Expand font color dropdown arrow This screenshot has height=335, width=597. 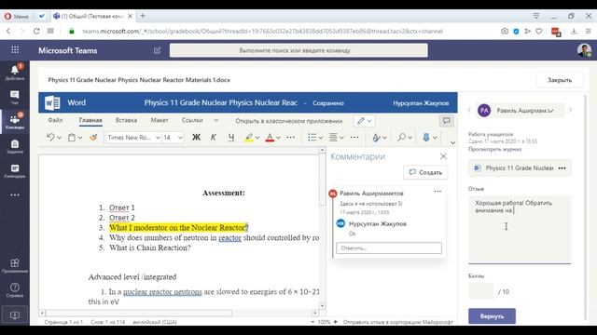(x=278, y=138)
